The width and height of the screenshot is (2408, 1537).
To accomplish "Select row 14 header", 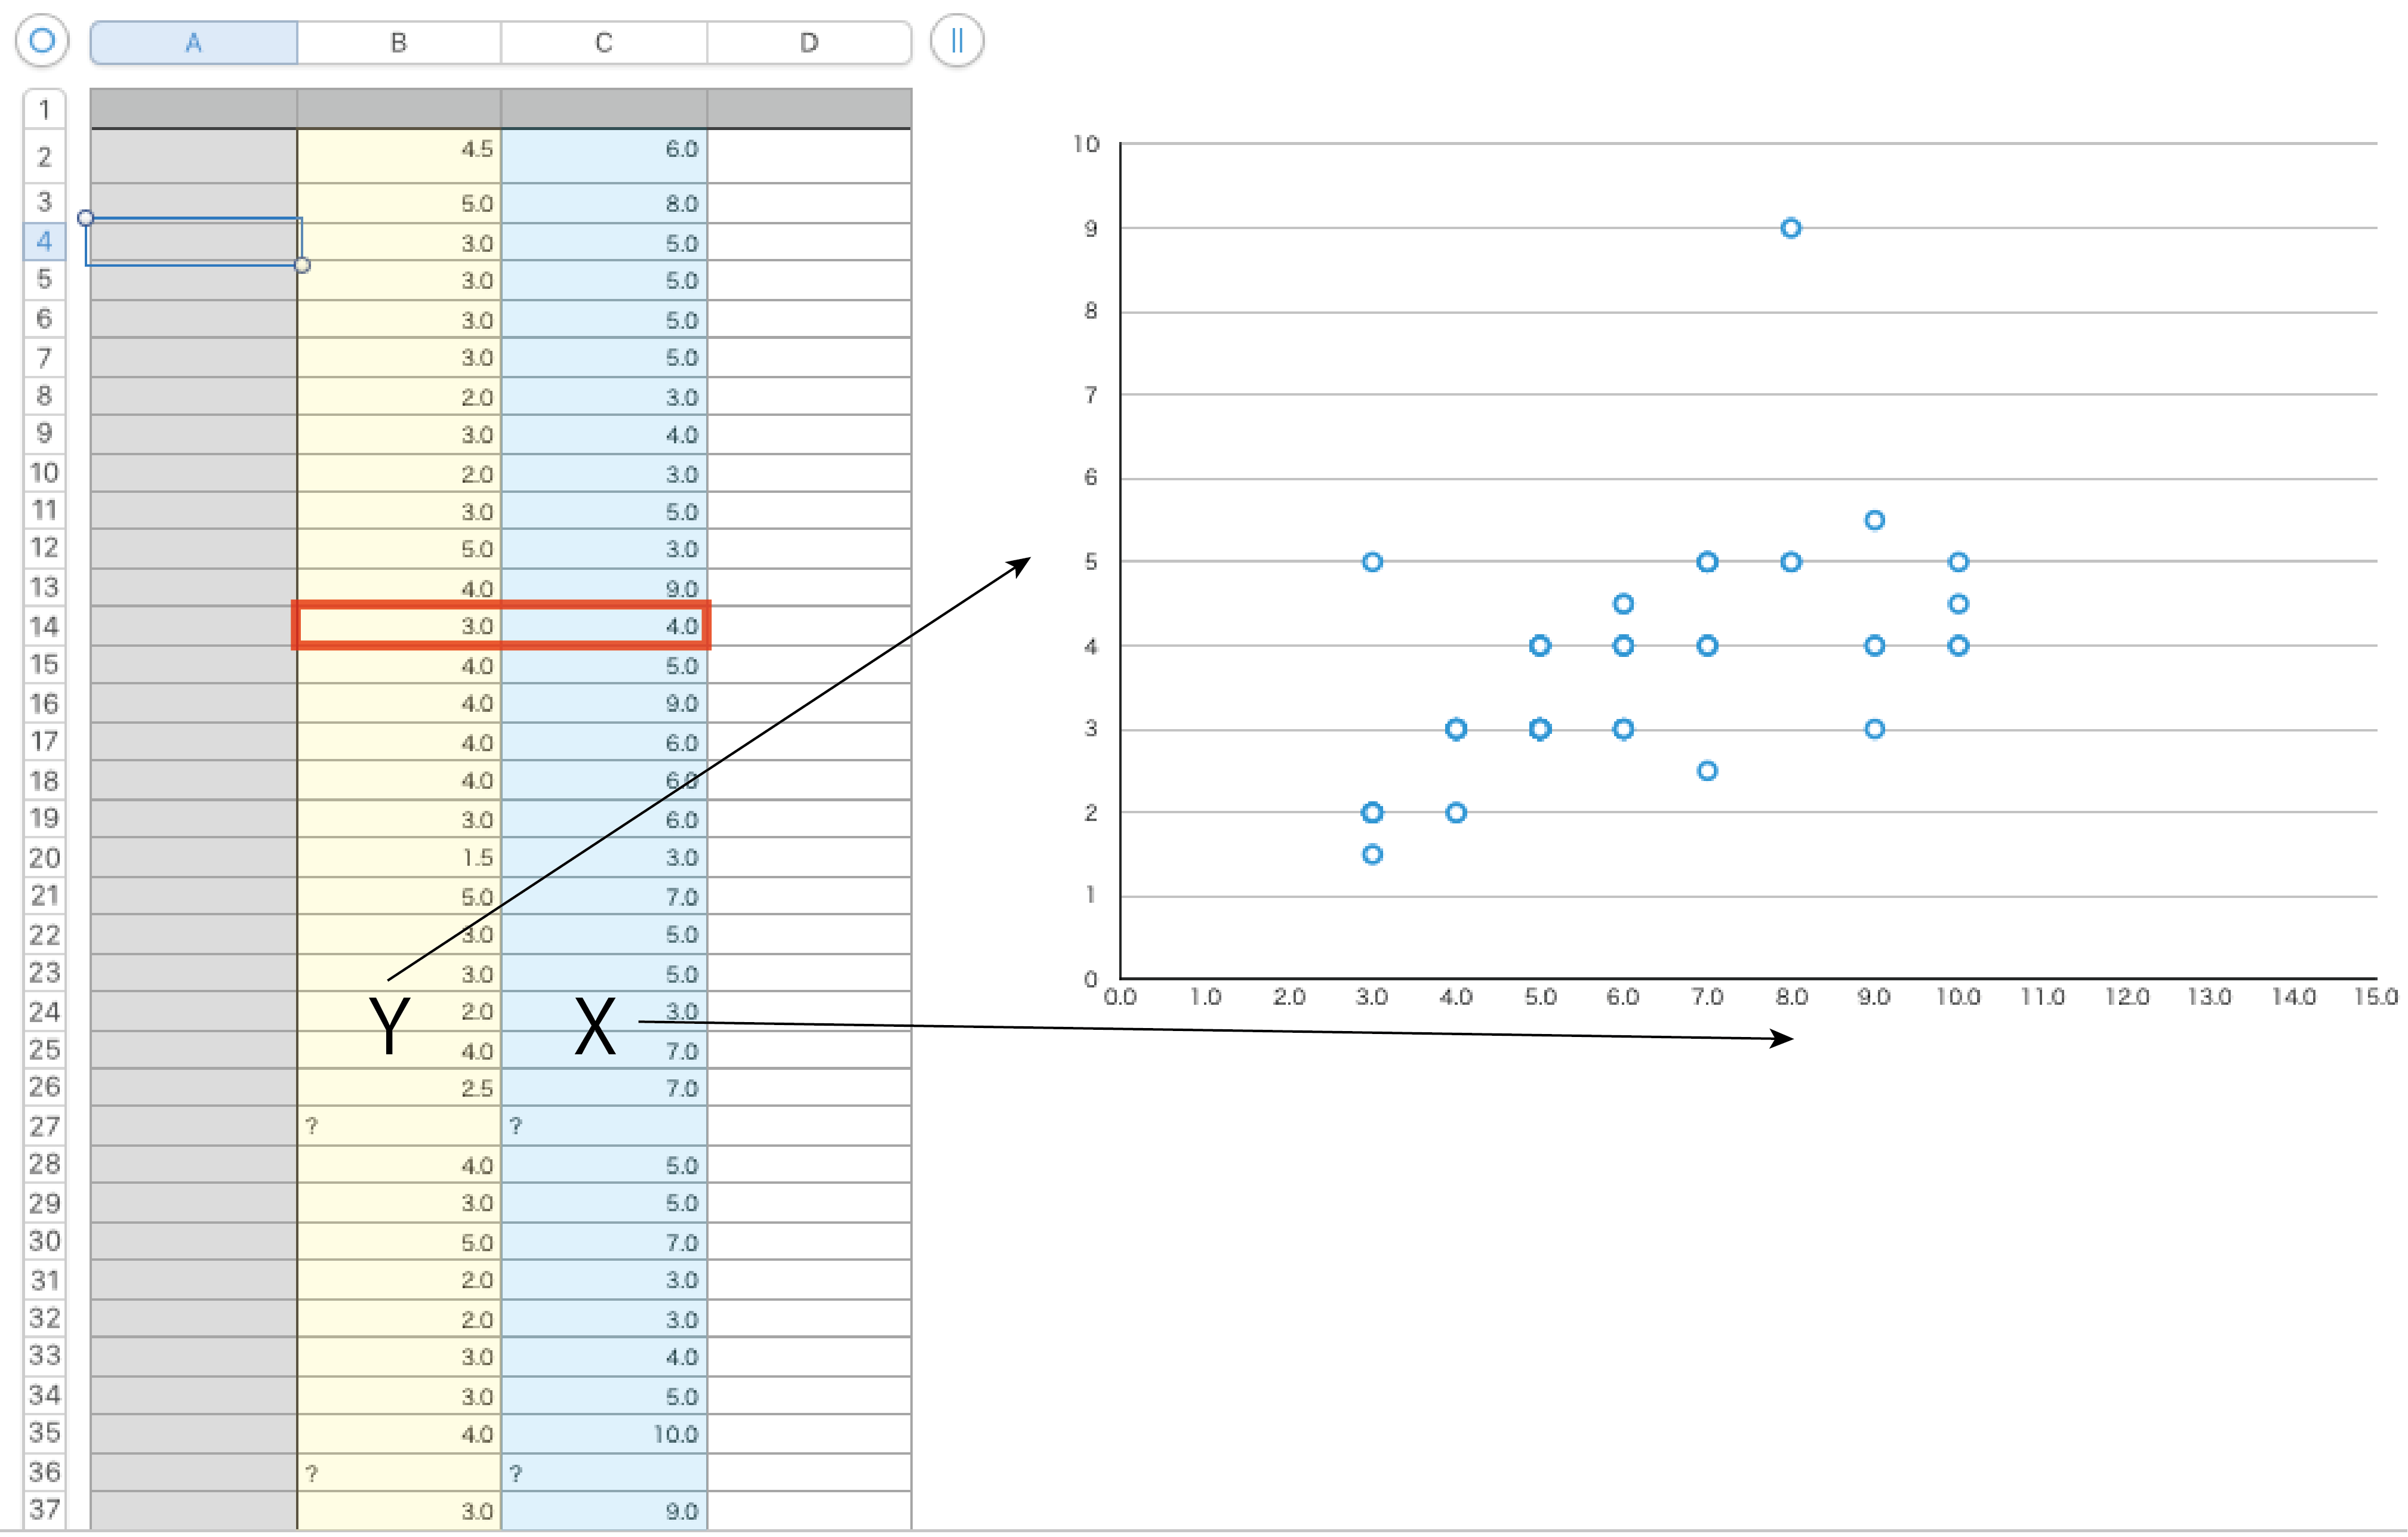I will point(44,626).
